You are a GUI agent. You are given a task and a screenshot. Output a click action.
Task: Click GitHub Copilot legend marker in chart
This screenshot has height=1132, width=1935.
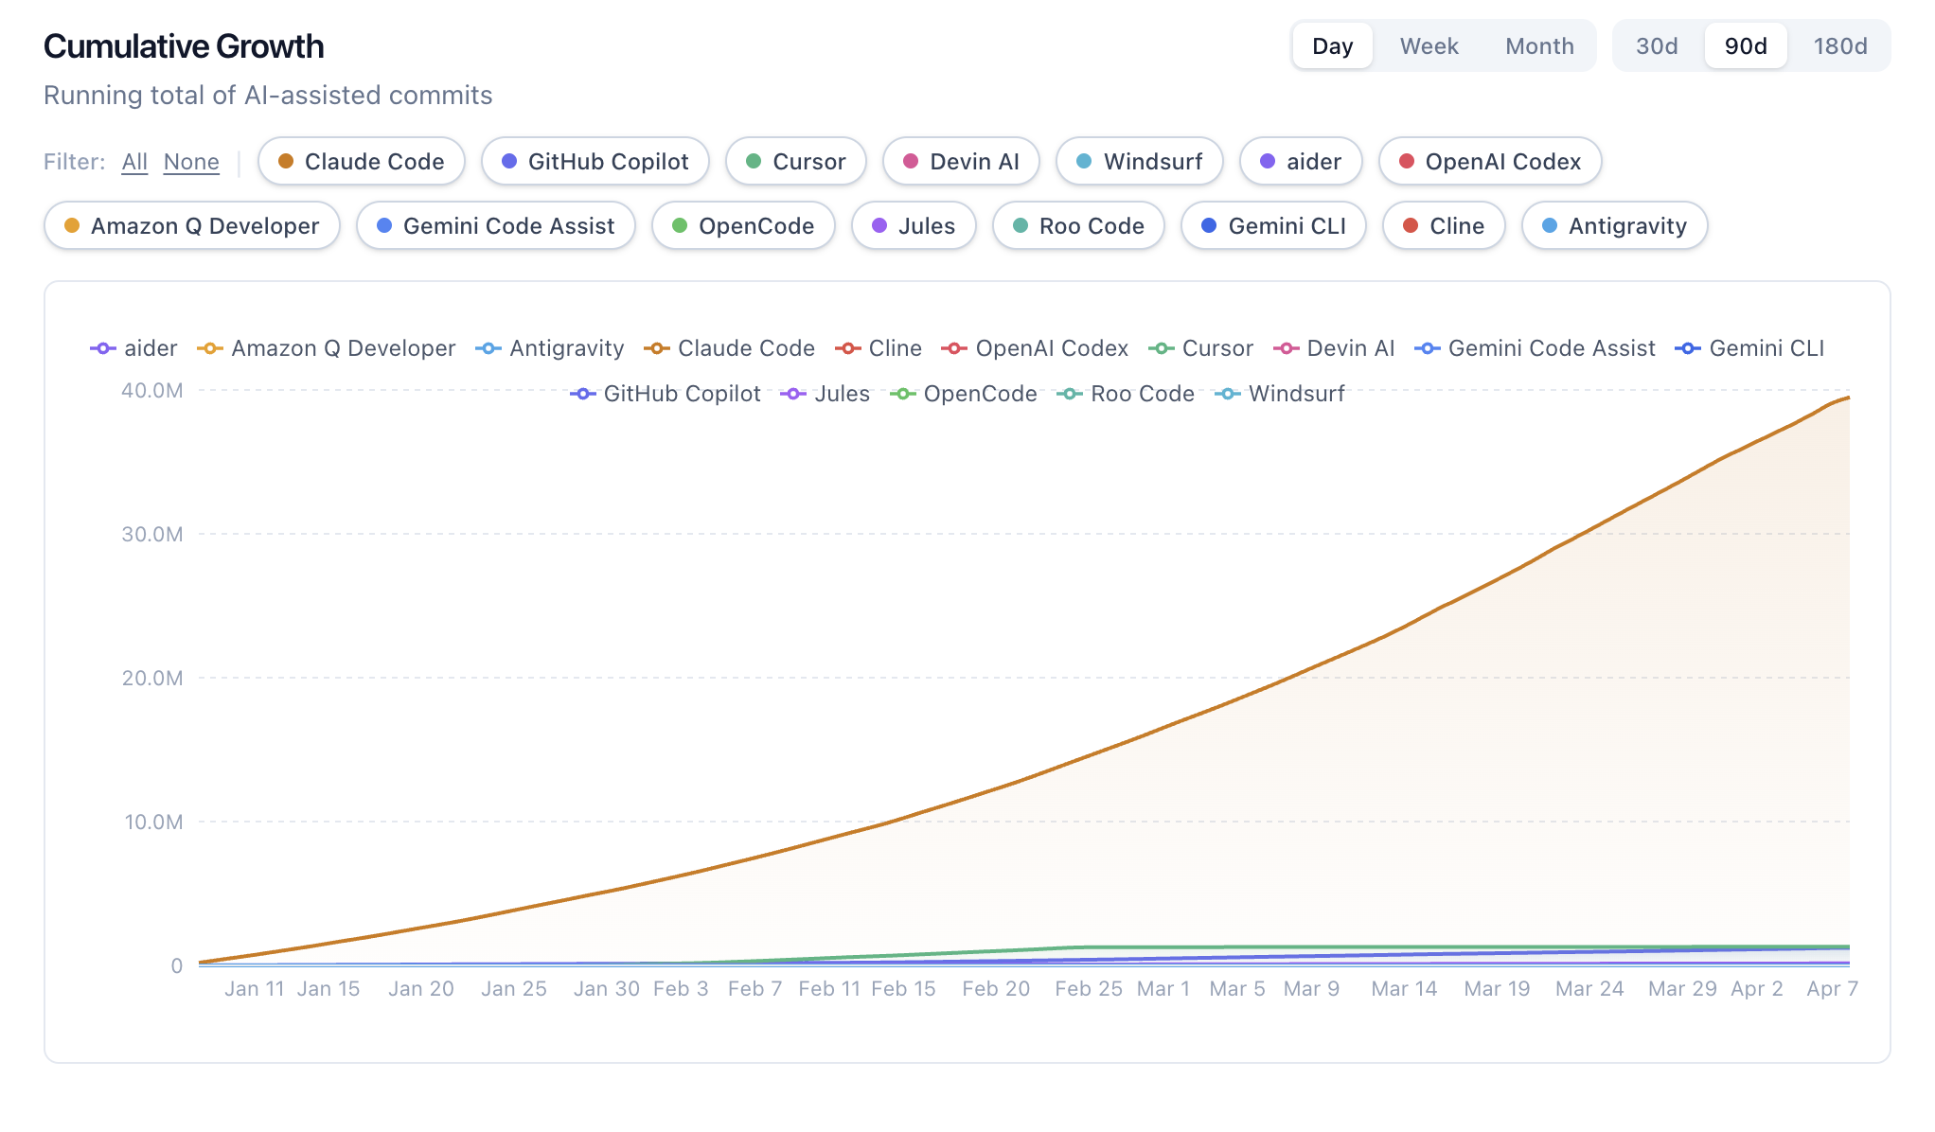pos(583,394)
